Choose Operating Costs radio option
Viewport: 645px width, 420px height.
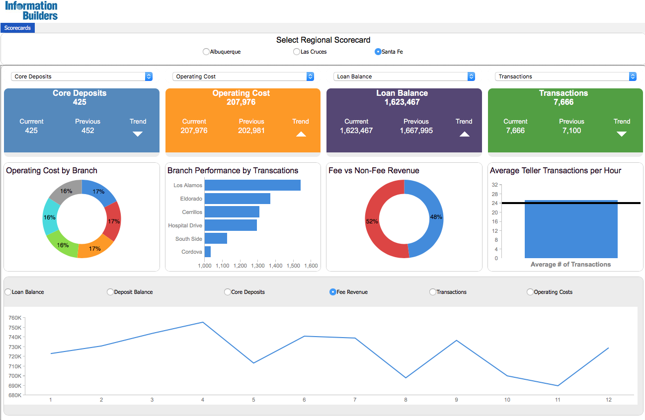pyautogui.click(x=530, y=292)
